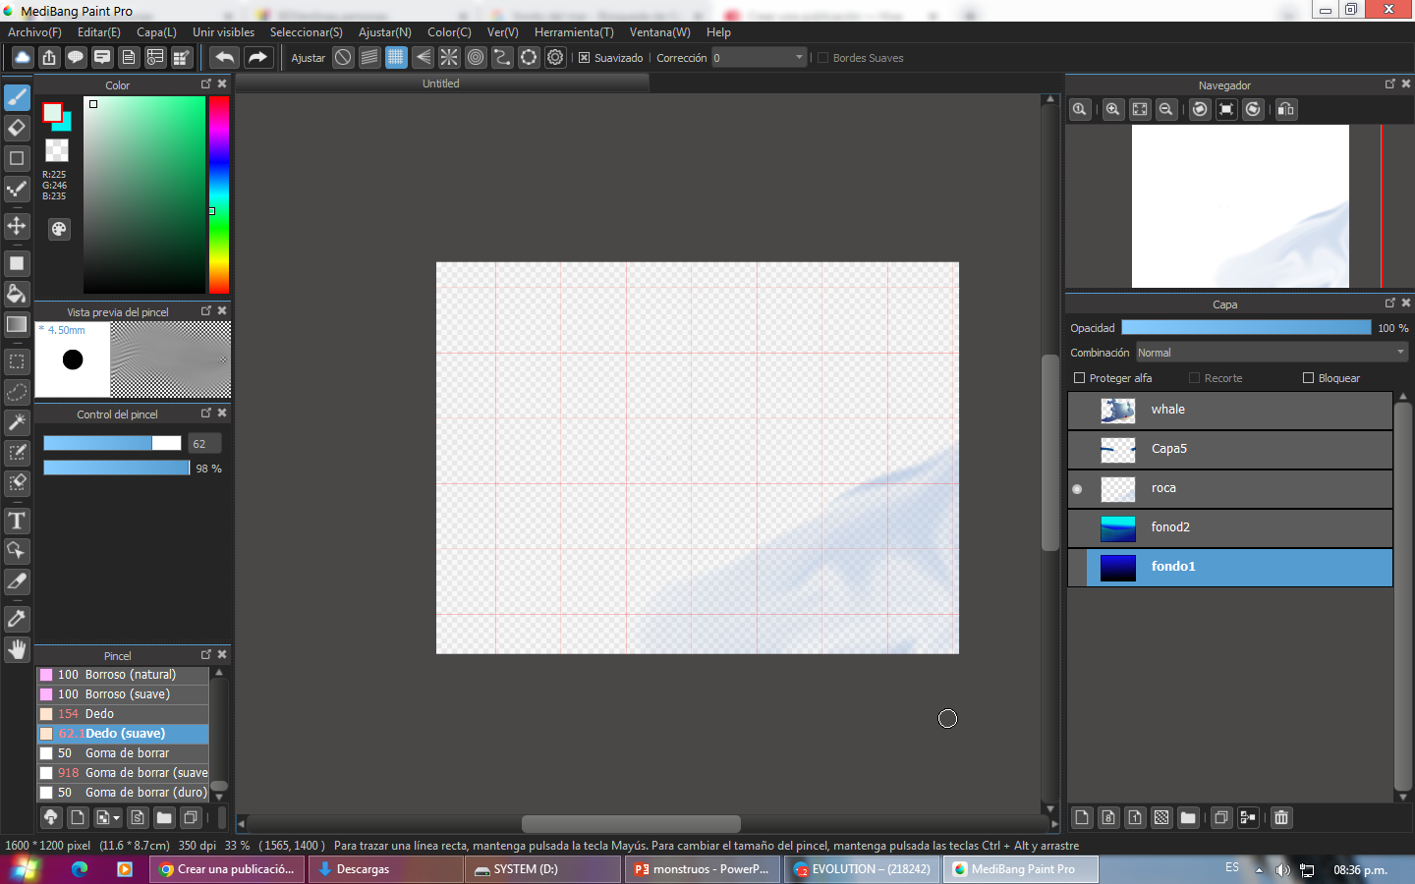Viewport: 1415px width, 884px height.
Task: Open the Ventana(W) menu
Action: click(x=659, y=32)
